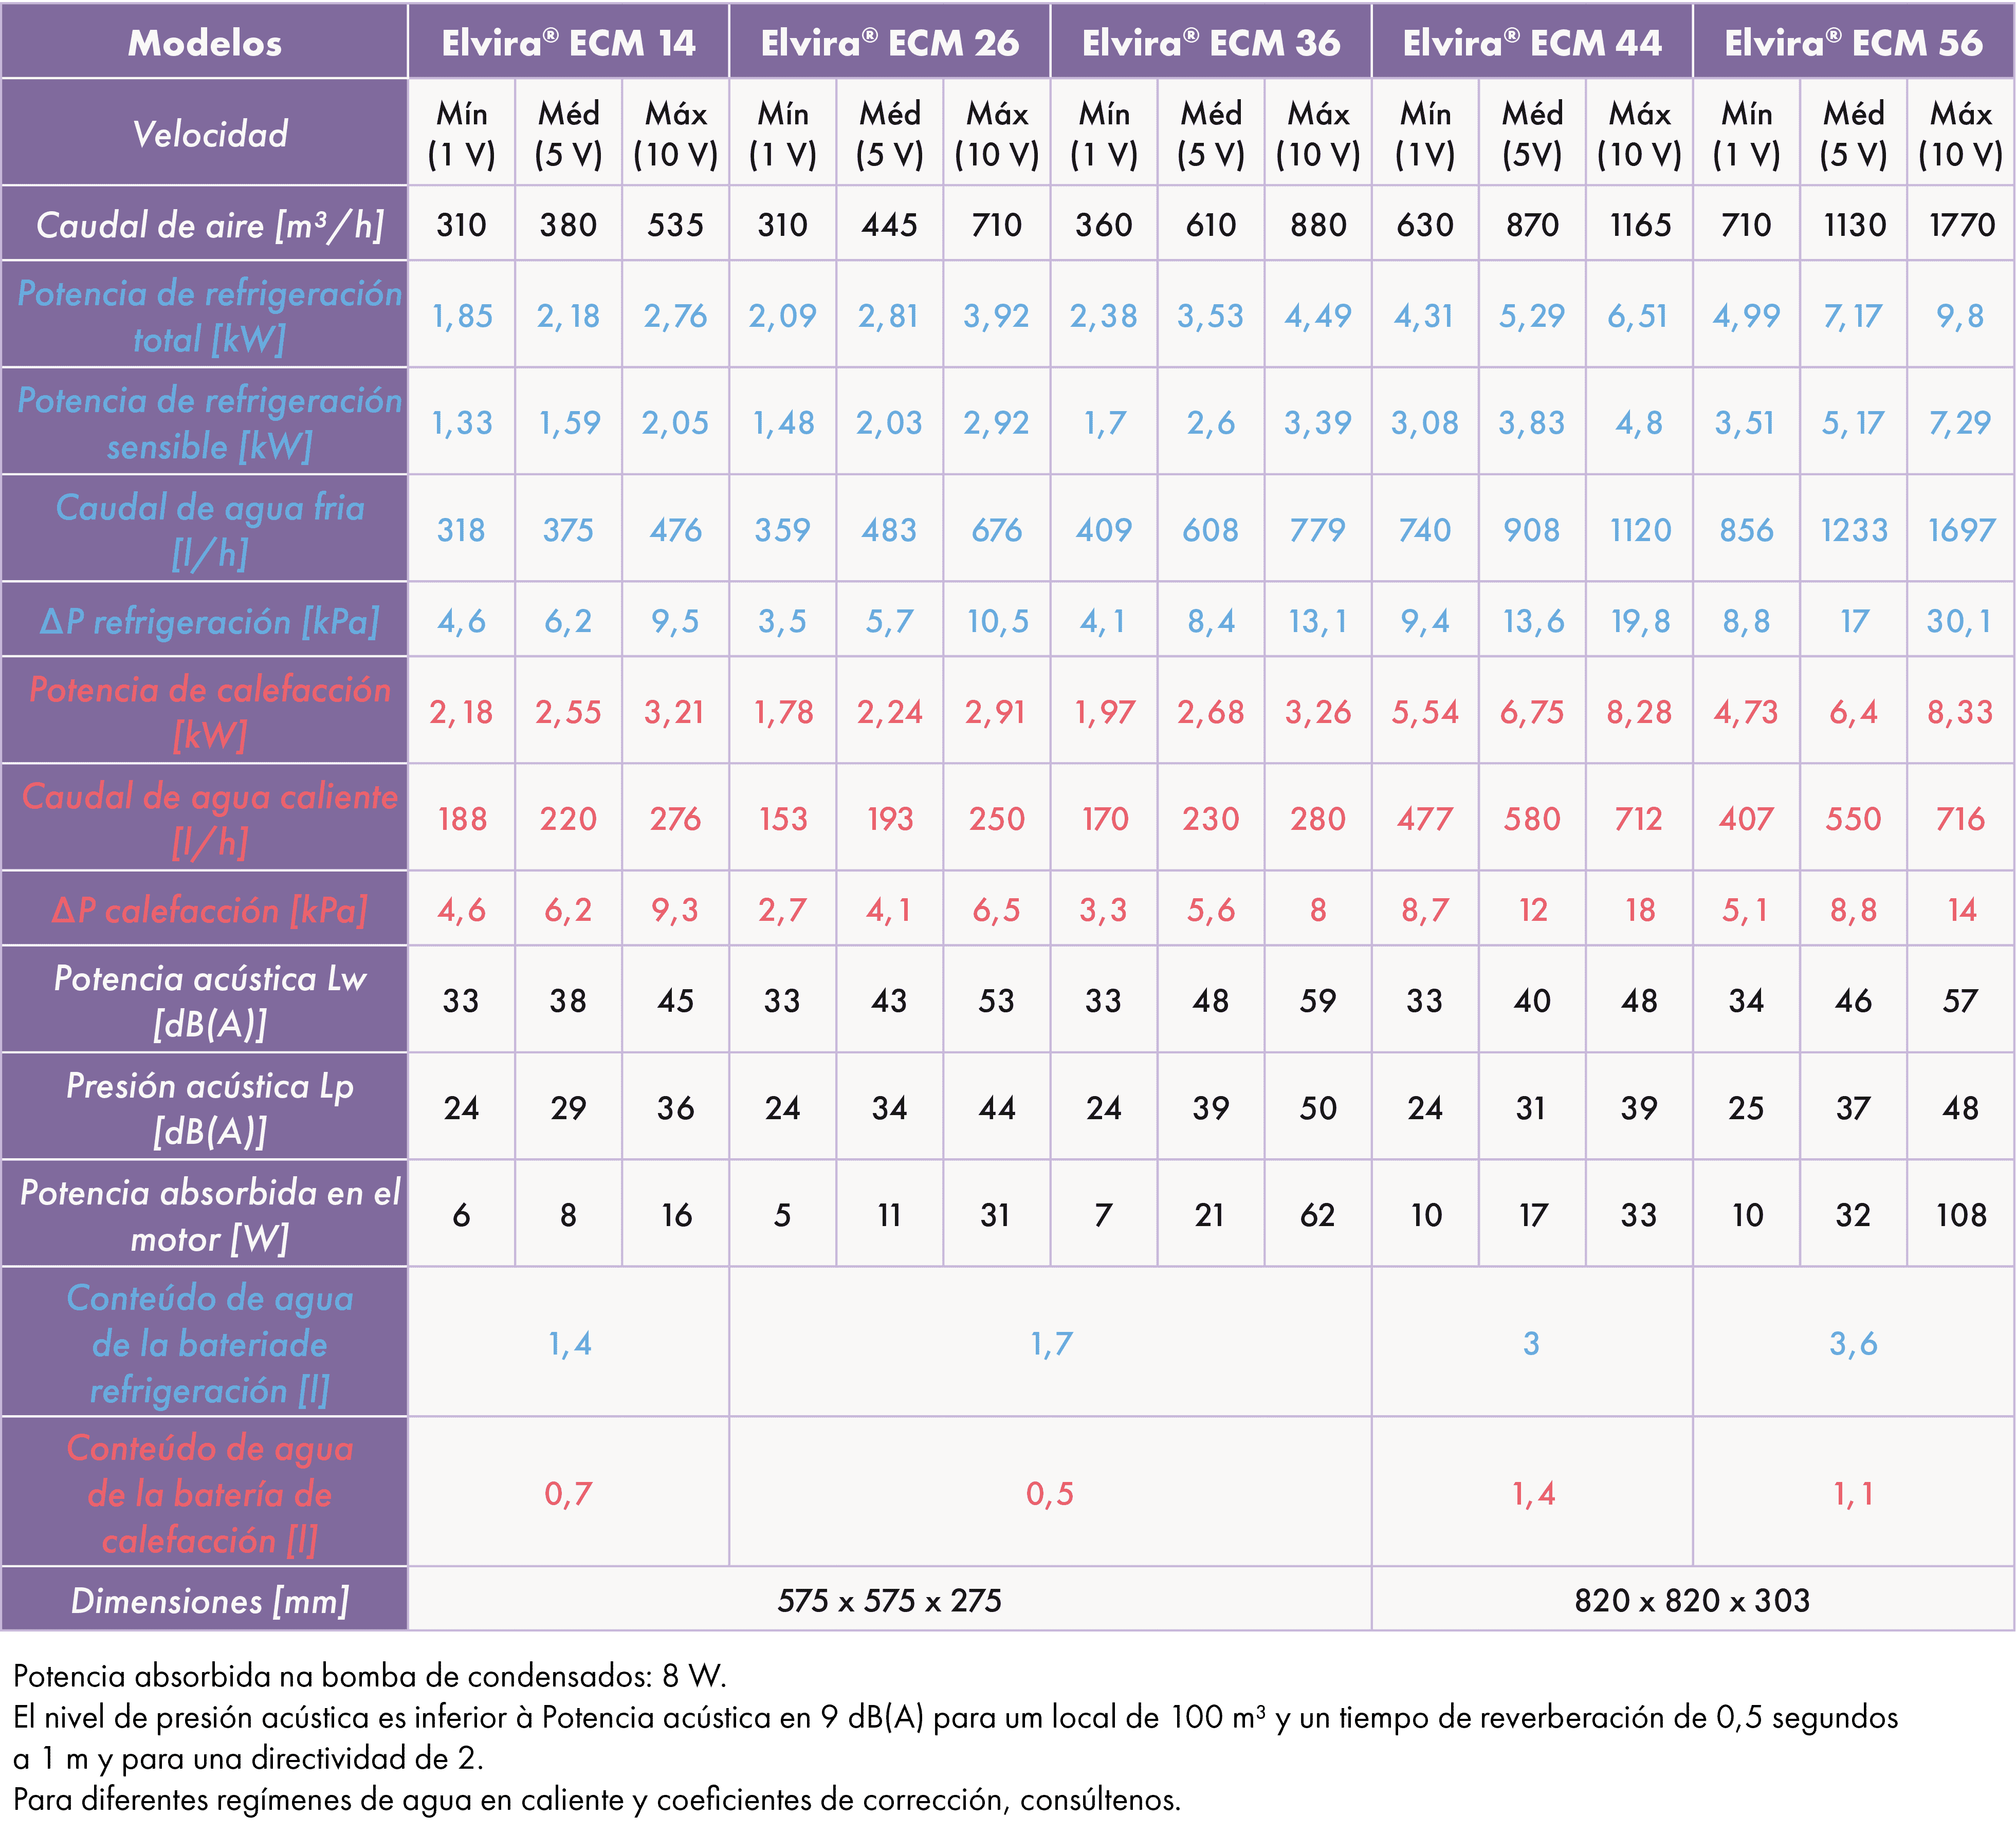This screenshot has height=1835, width=2016.
Task: Click the Modelos header cell
Action: (x=204, y=42)
